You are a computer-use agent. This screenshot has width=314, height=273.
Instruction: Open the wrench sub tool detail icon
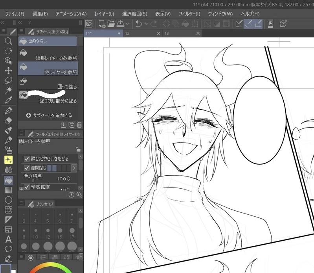point(79,195)
